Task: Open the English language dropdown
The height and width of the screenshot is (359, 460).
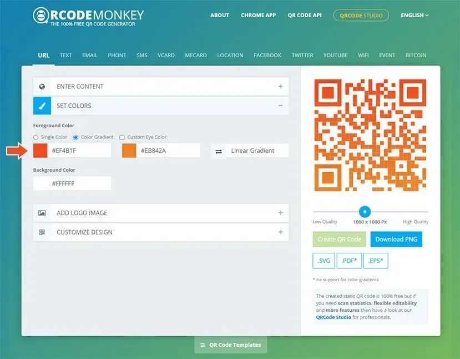Action: (414, 15)
